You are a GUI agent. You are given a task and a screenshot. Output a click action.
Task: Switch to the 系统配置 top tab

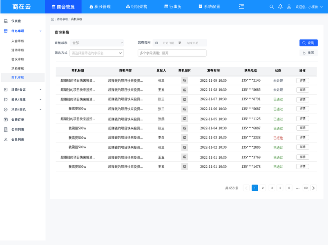[210, 7]
